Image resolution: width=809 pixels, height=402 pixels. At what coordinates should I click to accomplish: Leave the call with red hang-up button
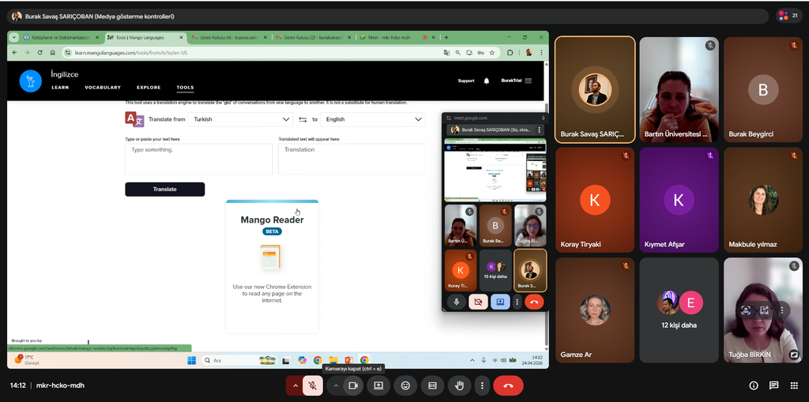pyautogui.click(x=508, y=385)
